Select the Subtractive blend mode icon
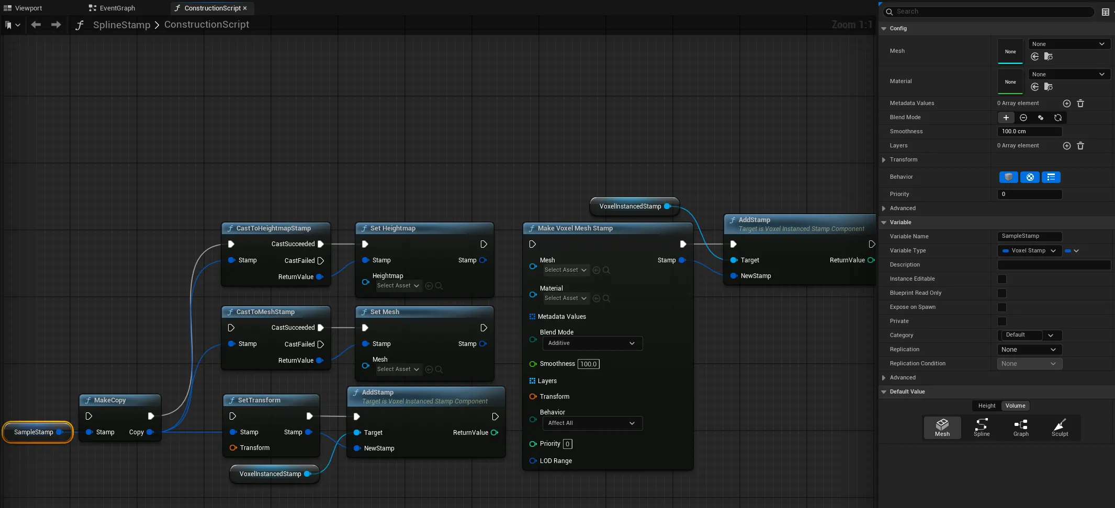Image resolution: width=1115 pixels, height=508 pixels. point(1023,118)
